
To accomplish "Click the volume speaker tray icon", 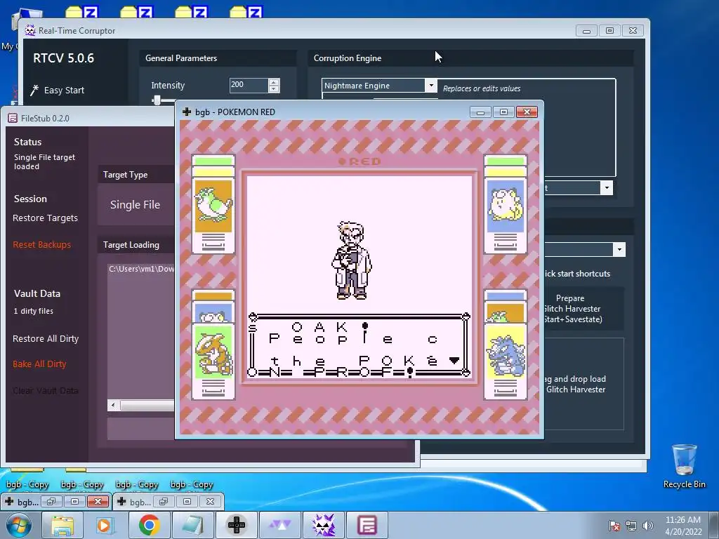I will point(647,526).
